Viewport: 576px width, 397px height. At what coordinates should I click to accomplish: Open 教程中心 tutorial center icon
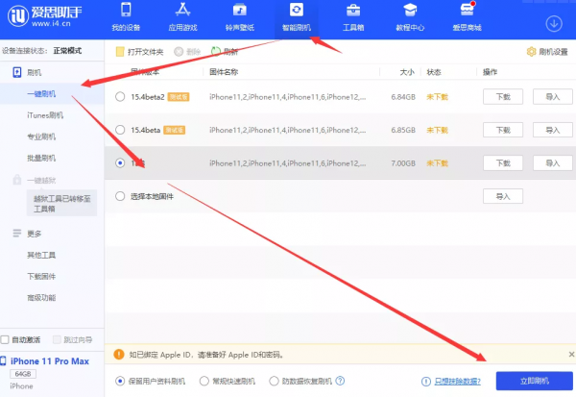pos(410,10)
